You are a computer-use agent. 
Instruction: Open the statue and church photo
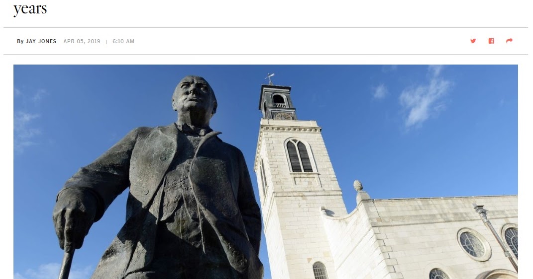[x=265, y=172]
